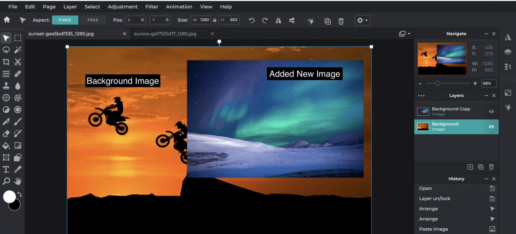Hide the Background Copy layer
The height and width of the screenshot is (234, 516).
click(491, 111)
